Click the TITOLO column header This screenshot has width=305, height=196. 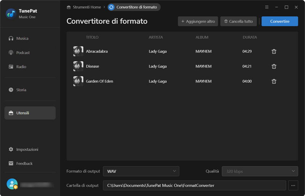click(92, 37)
